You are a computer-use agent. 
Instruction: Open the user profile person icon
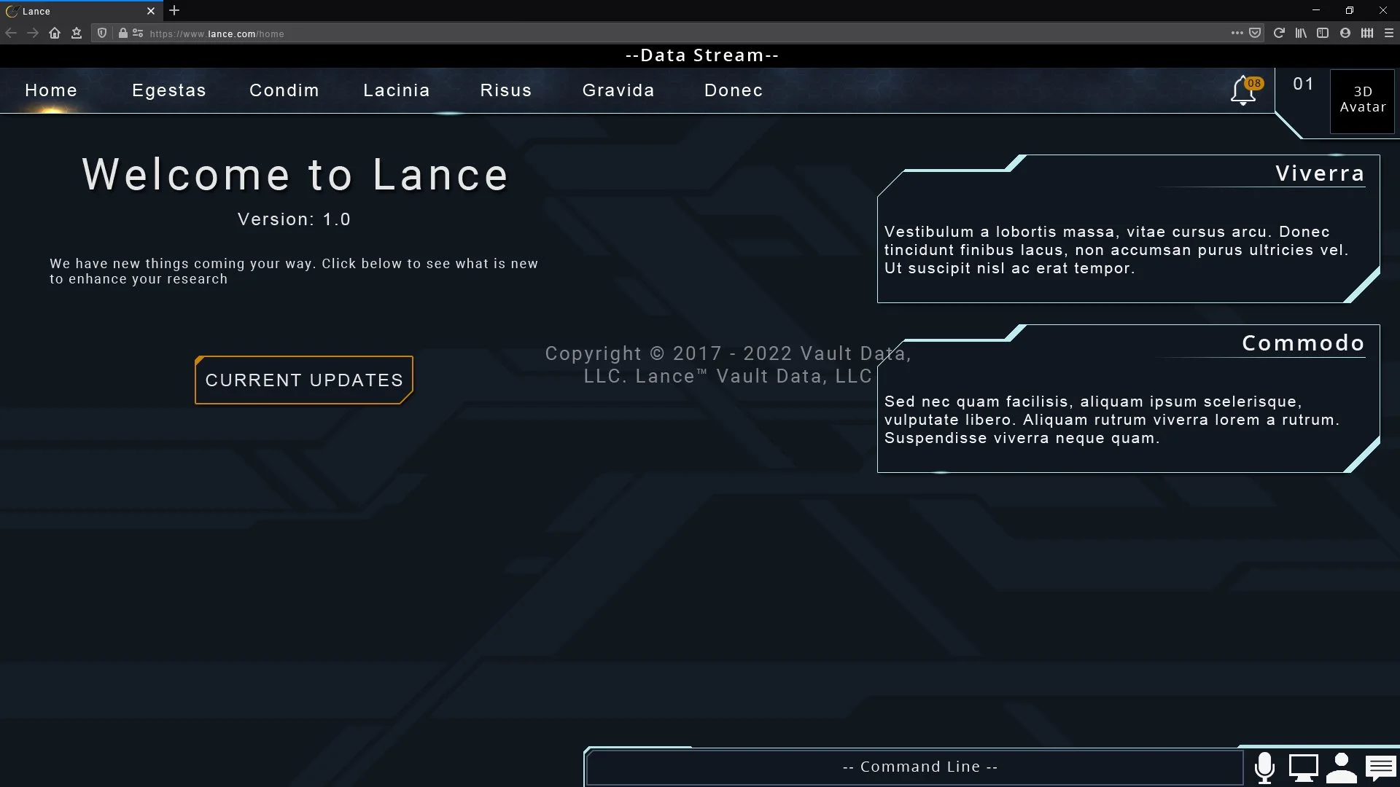pos(1342,767)
